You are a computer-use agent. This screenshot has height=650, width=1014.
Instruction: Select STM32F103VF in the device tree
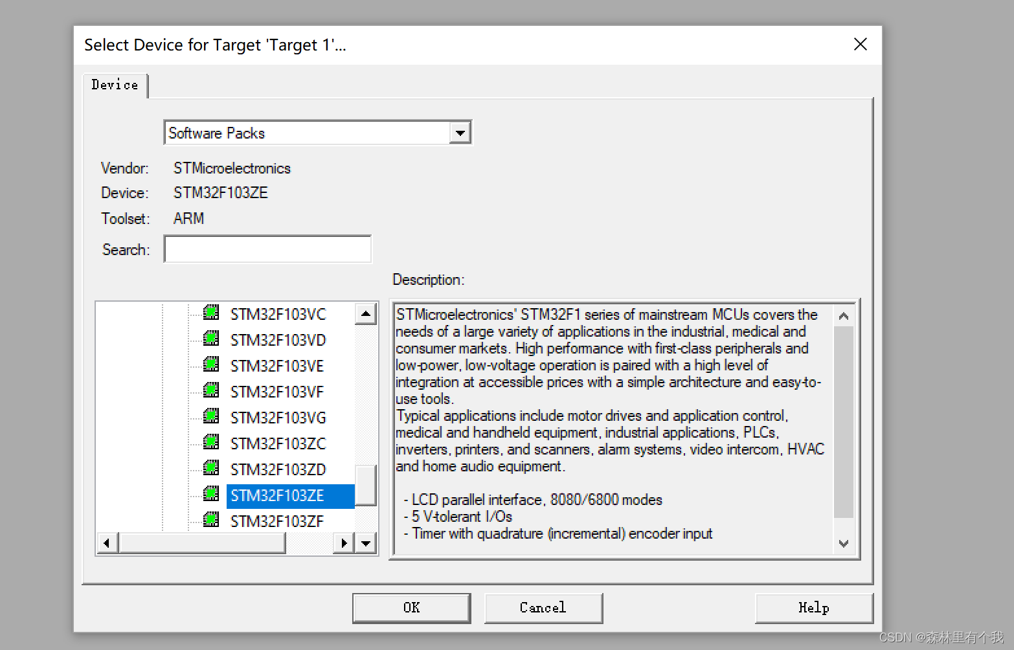(276, 392)
